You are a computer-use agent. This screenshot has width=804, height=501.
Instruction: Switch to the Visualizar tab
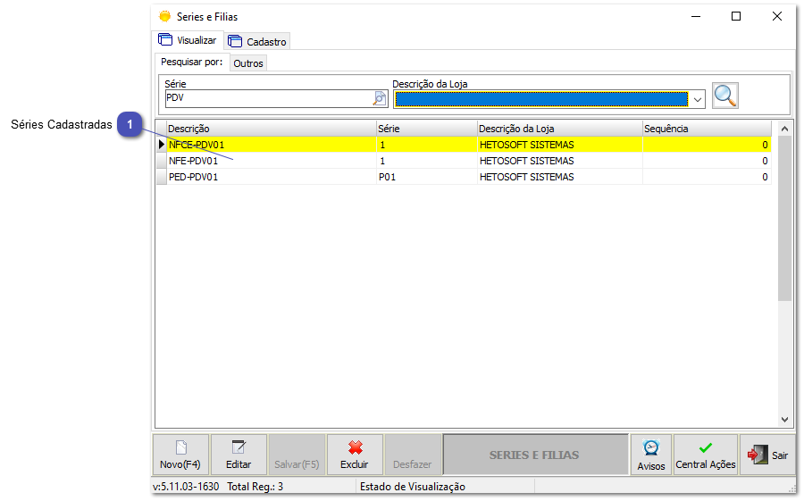point(188,40)
